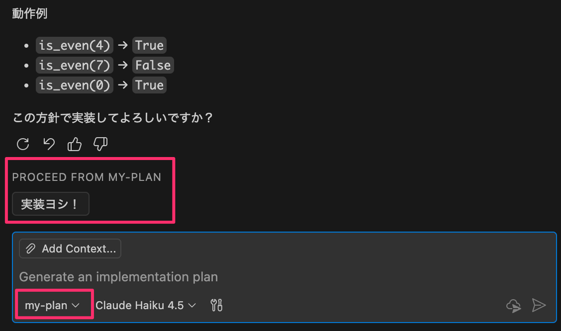
Task: Click the Add Context button
Action: (x=70, y=248)
